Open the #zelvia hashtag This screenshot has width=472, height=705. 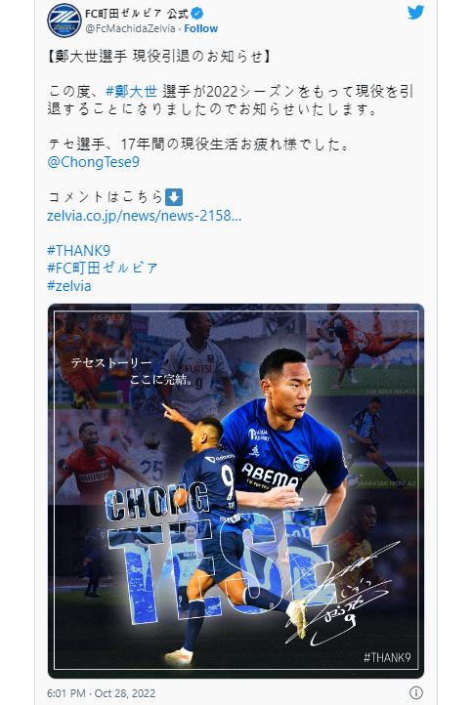[x=68, y=286]
